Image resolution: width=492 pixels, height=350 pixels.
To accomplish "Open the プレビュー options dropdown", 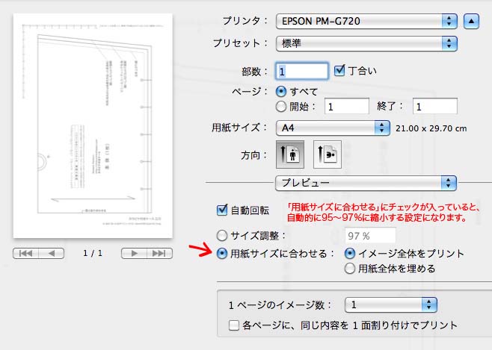I will tap(366, 183).
